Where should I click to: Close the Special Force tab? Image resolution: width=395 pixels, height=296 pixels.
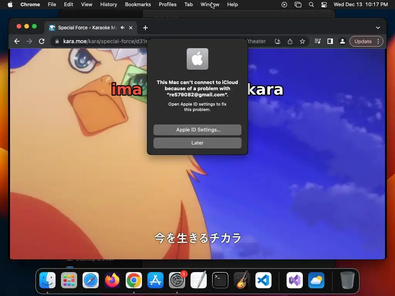coord(131,28)
